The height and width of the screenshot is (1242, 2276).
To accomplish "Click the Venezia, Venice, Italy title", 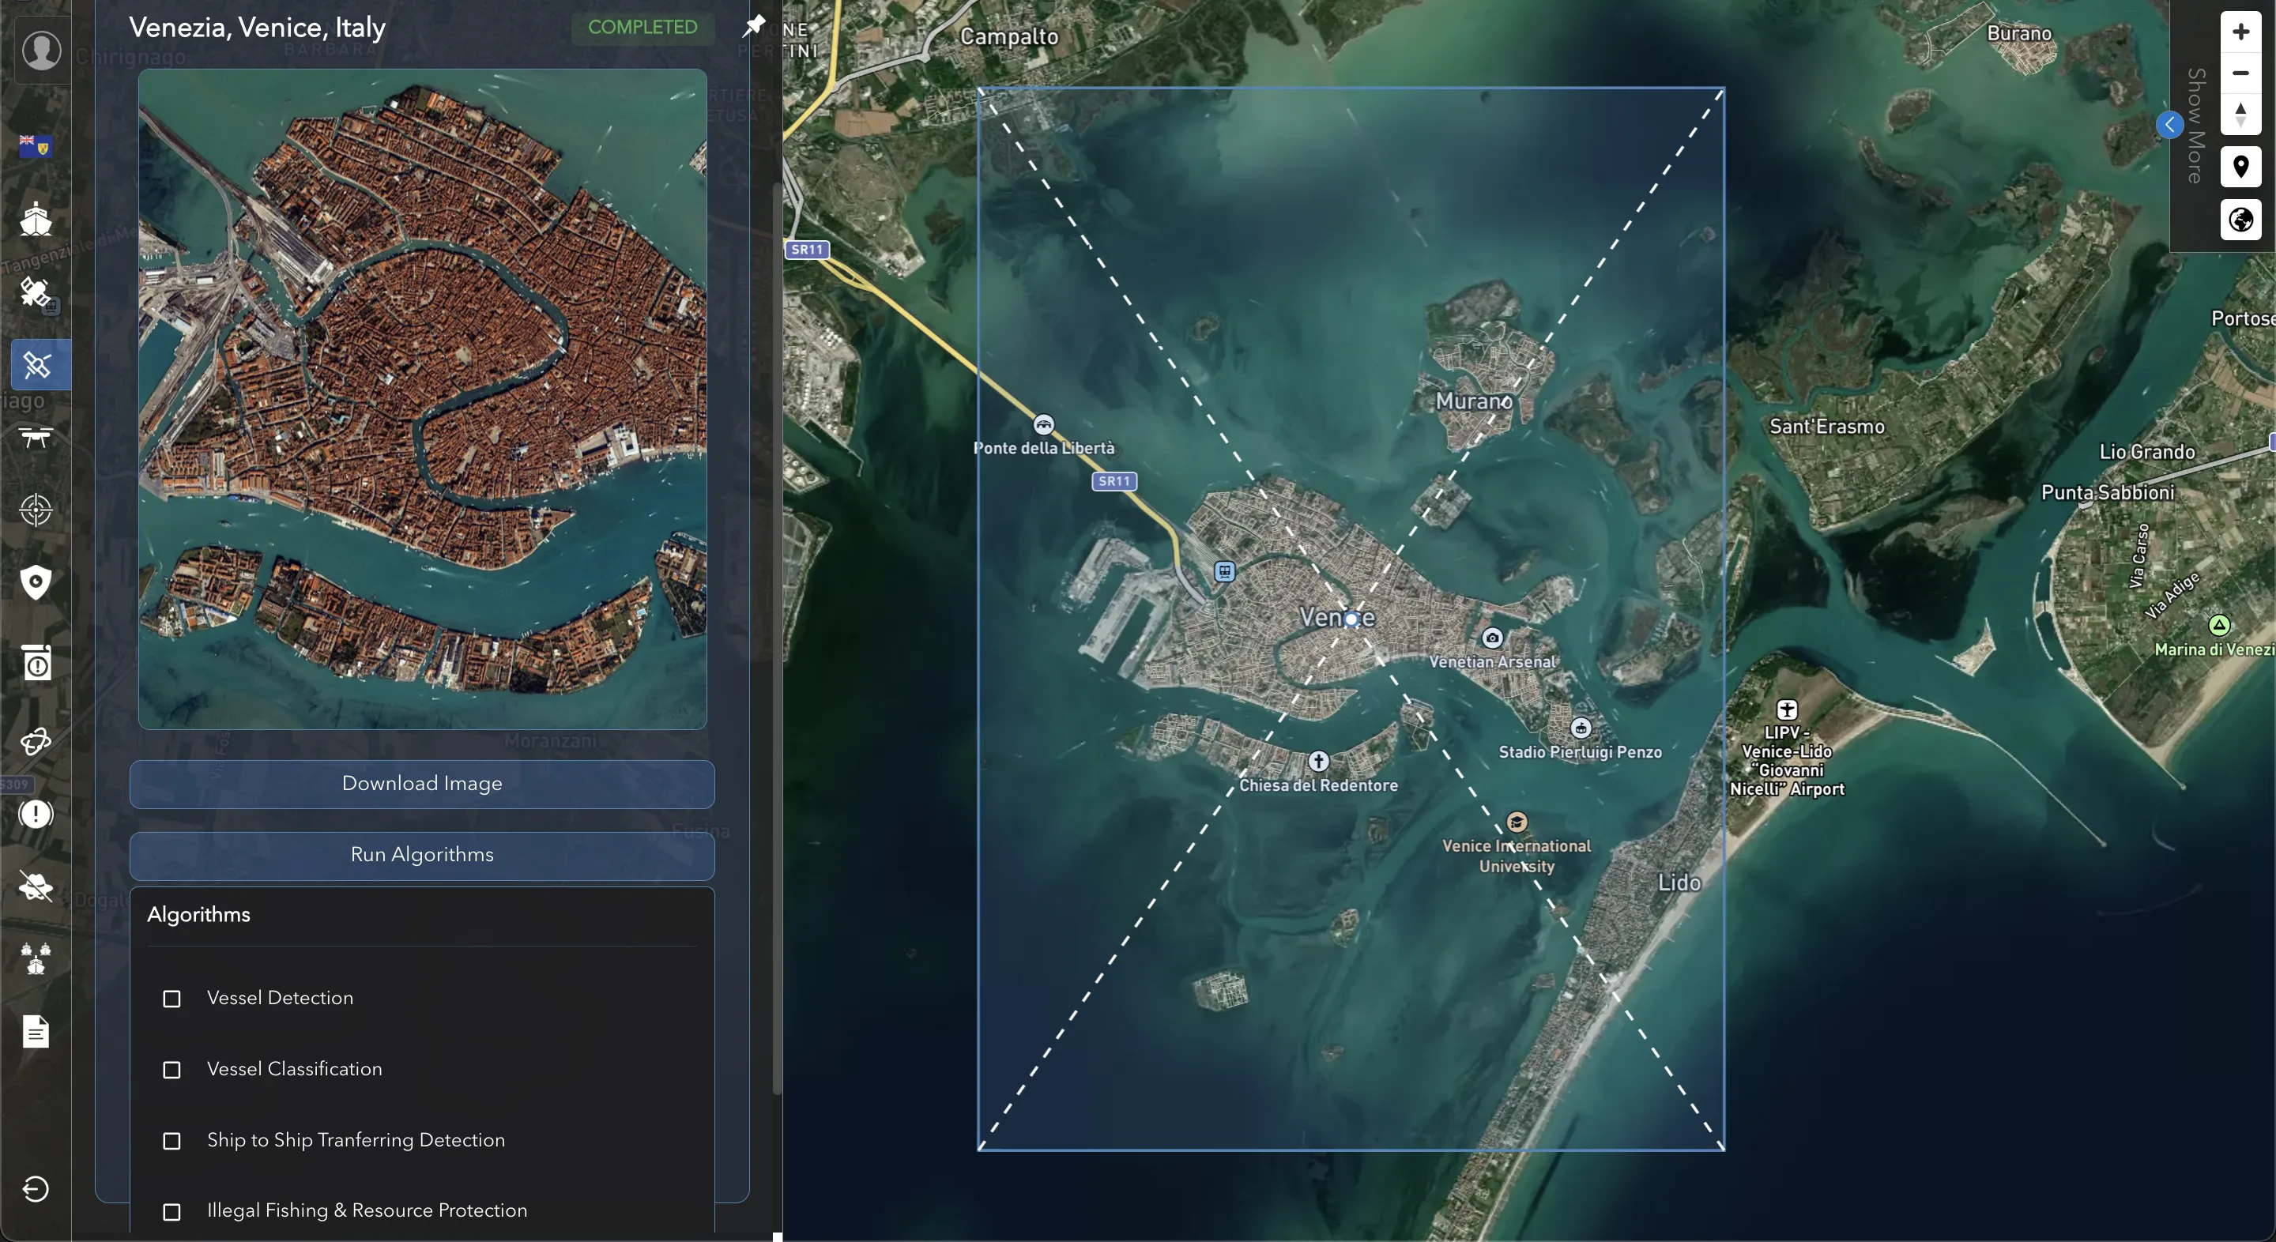I will [257, 28].
